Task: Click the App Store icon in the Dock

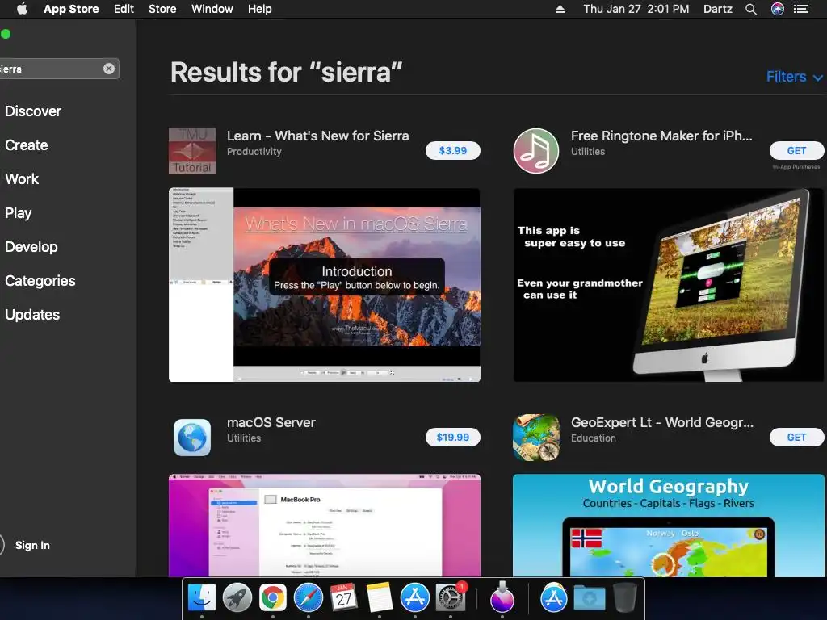Action: (415, 598)
